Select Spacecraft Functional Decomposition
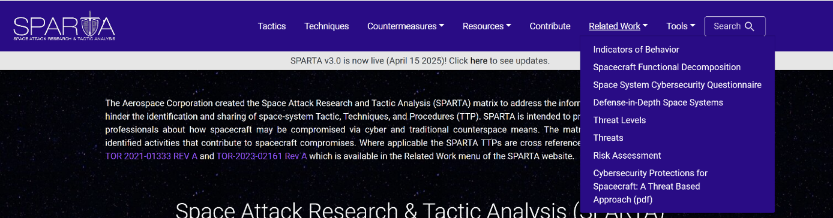833x218 pixels. coord(667,67)
